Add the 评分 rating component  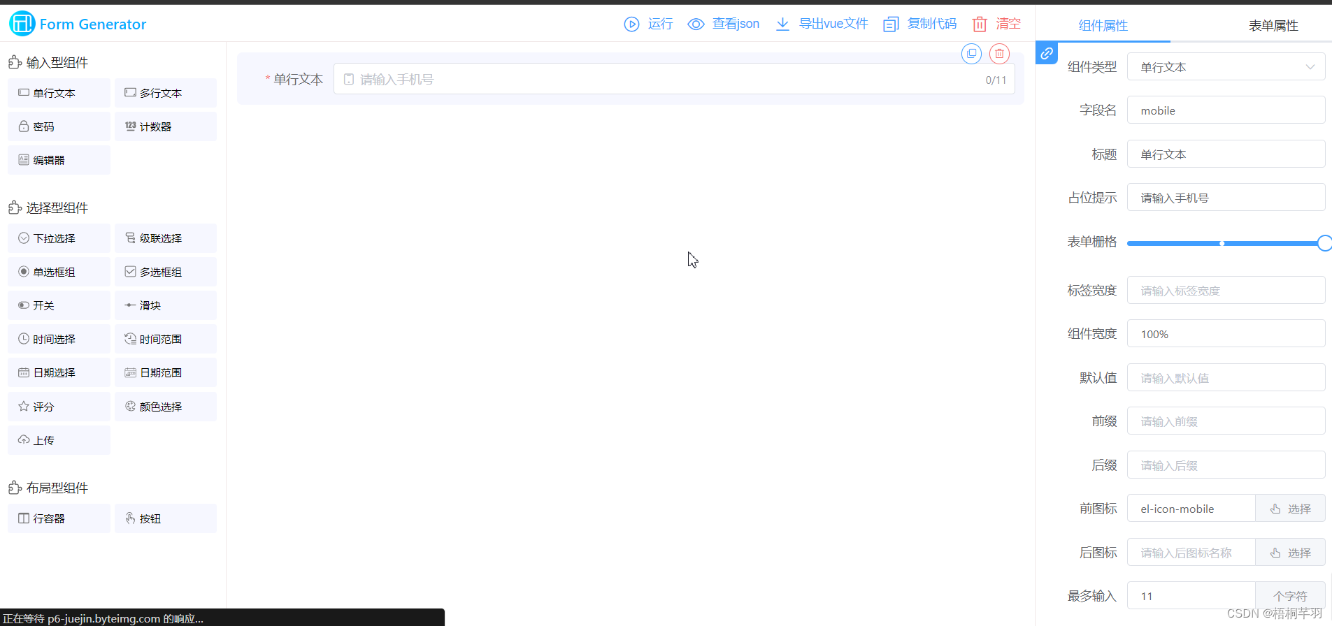(x=59, y=407)
